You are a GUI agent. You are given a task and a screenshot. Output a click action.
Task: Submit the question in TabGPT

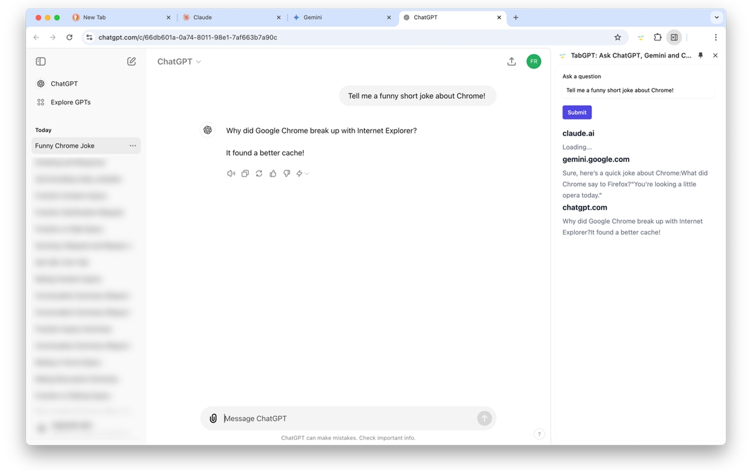(577, 112)
